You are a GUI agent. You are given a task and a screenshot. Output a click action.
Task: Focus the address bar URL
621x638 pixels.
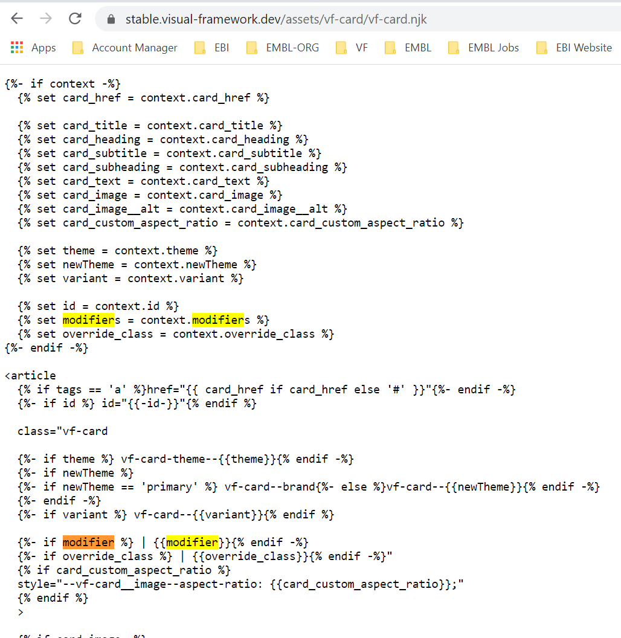(276, 19)
